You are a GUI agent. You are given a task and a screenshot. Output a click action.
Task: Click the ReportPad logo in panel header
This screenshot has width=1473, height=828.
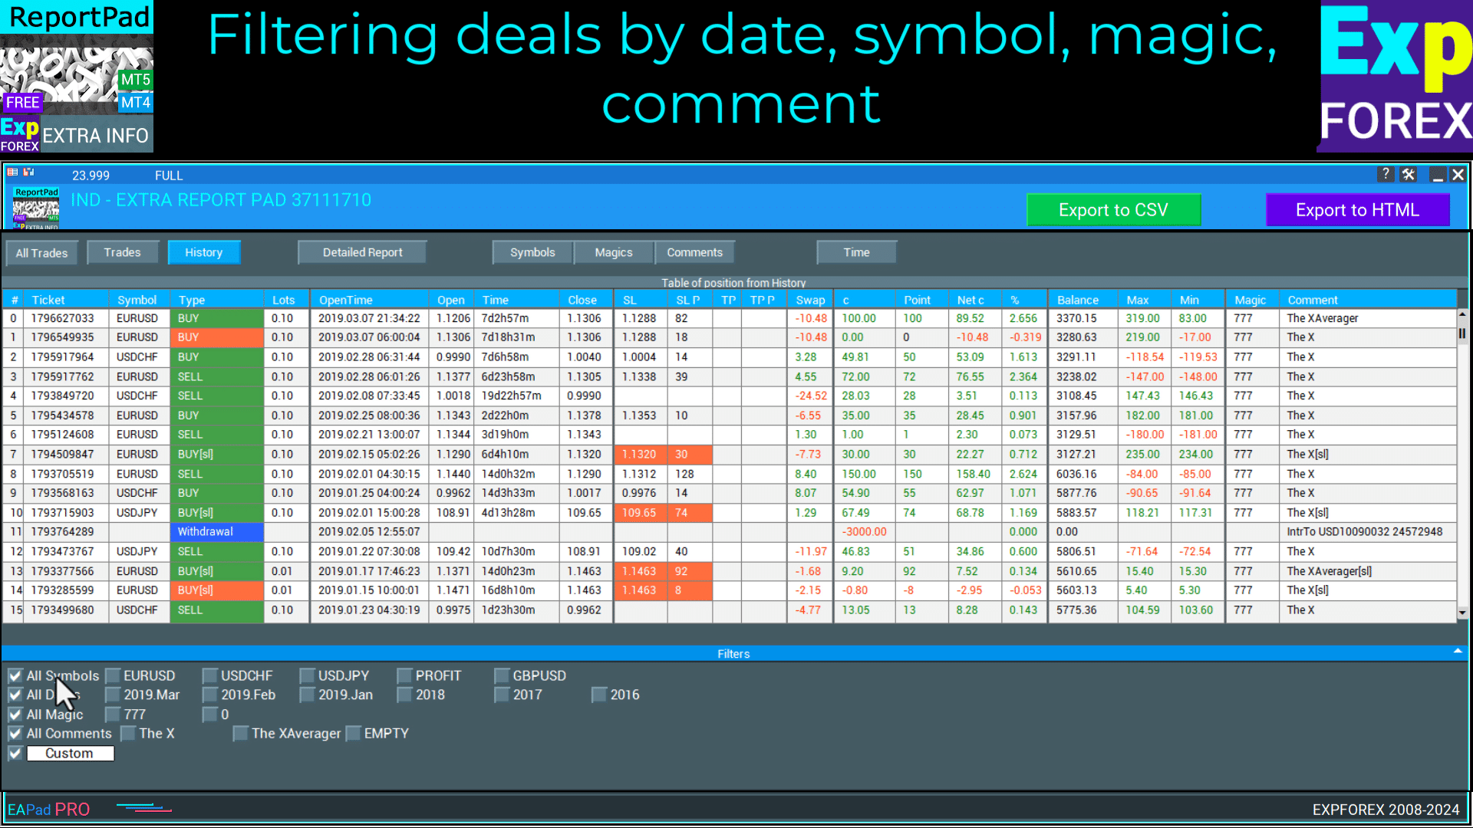pyautogui.click(x=36, y=209)
